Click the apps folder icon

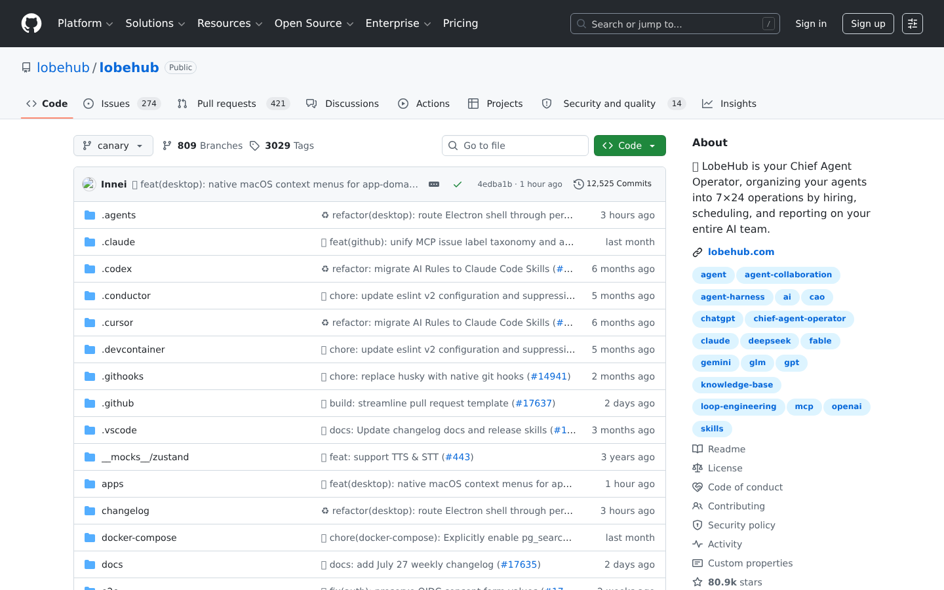click(x=90, y=484)
